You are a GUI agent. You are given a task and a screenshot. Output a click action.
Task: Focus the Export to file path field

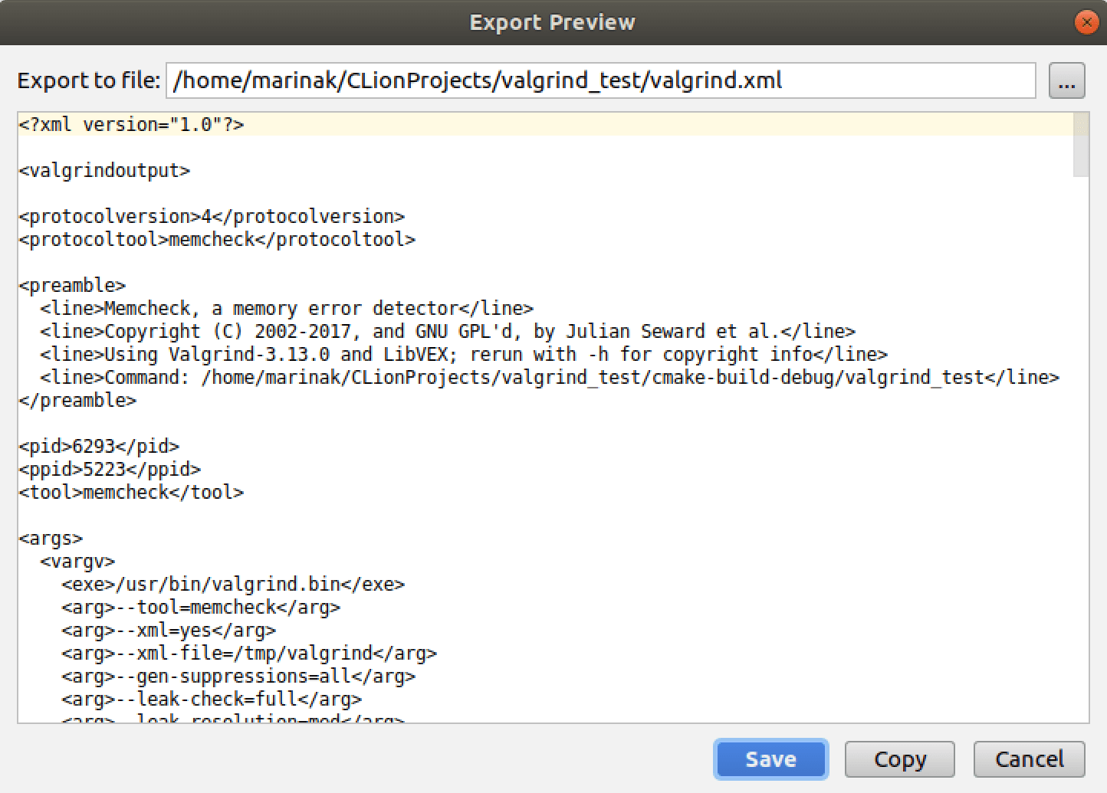click(600, 80)
